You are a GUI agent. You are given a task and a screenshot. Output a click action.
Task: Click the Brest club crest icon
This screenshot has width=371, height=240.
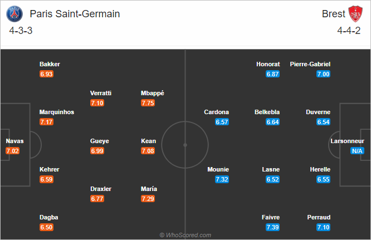click(x=355, y=14)
